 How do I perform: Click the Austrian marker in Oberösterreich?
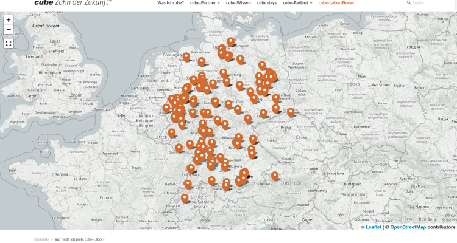tap(275, 176)
